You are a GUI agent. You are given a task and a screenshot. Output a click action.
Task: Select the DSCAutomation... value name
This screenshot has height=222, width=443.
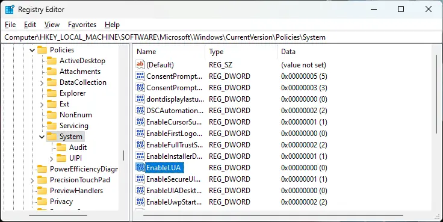tap(175, 111)
